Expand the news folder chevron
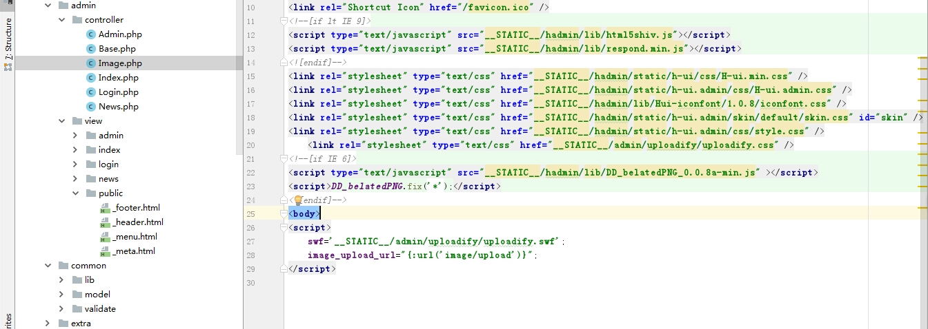Image resolution: width=928 pixels, height=329 pixels. 75,179
